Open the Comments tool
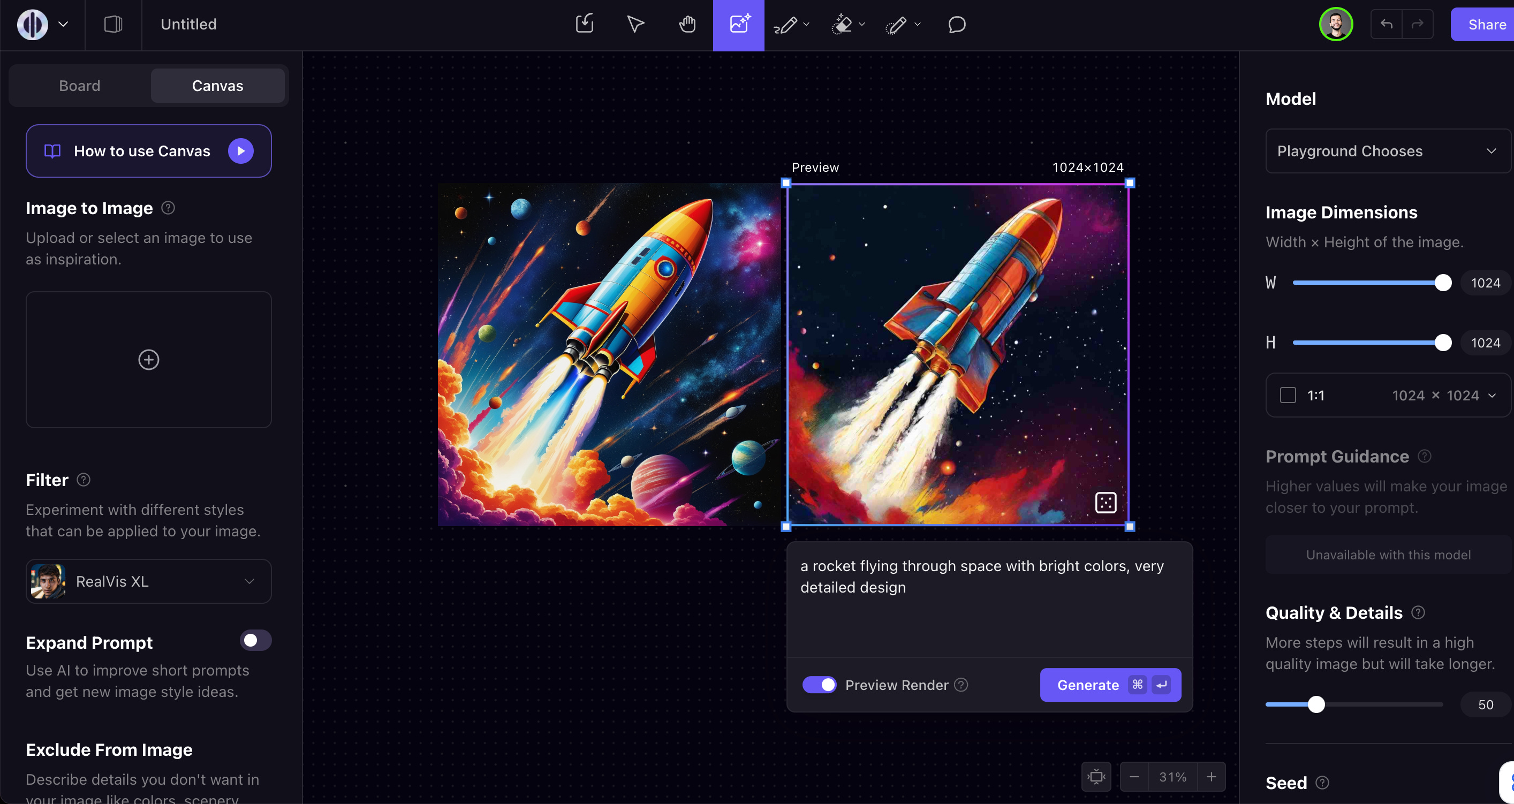The image size is (1514, 804). 956,24
